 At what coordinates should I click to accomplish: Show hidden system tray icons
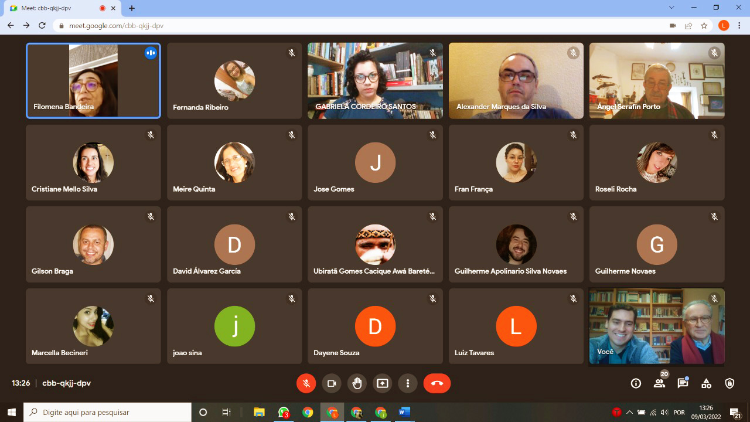click(630, 412)
